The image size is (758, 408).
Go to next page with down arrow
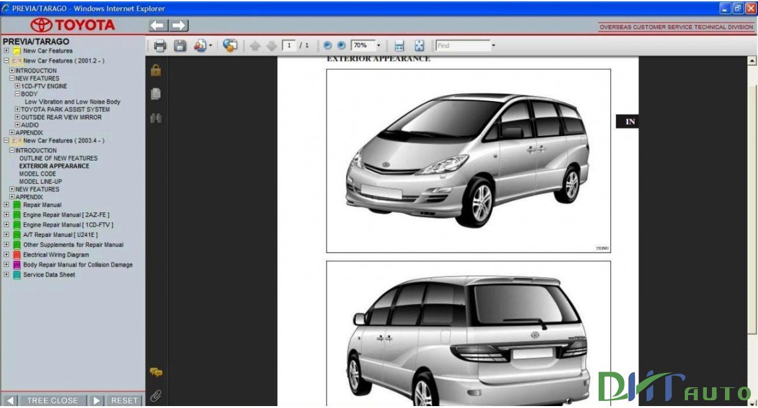[271, 46]
